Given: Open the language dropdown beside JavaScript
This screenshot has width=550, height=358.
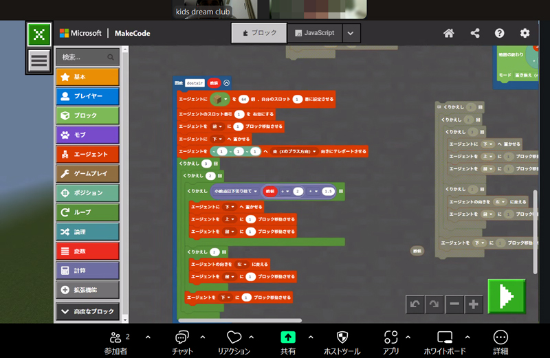Looking at the screenshot, I should pyautogui.click(x=350, y=33).
